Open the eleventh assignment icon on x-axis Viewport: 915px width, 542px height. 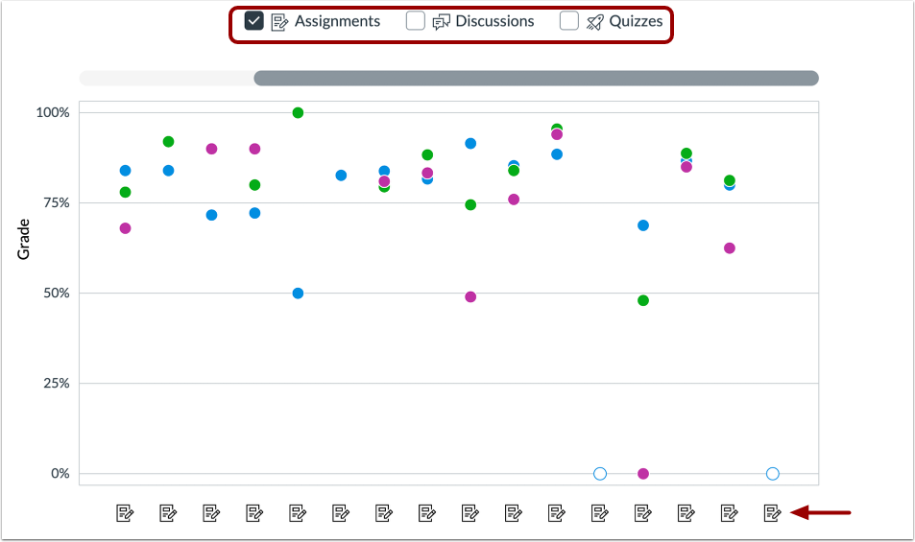click(557, 513)
